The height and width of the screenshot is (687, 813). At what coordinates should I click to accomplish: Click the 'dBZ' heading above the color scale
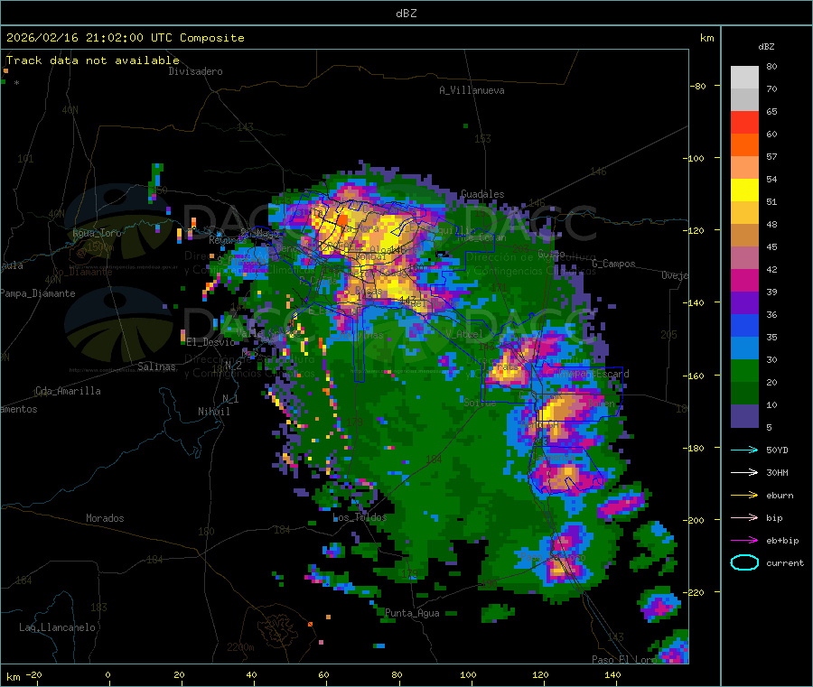[x=766, y=47]
